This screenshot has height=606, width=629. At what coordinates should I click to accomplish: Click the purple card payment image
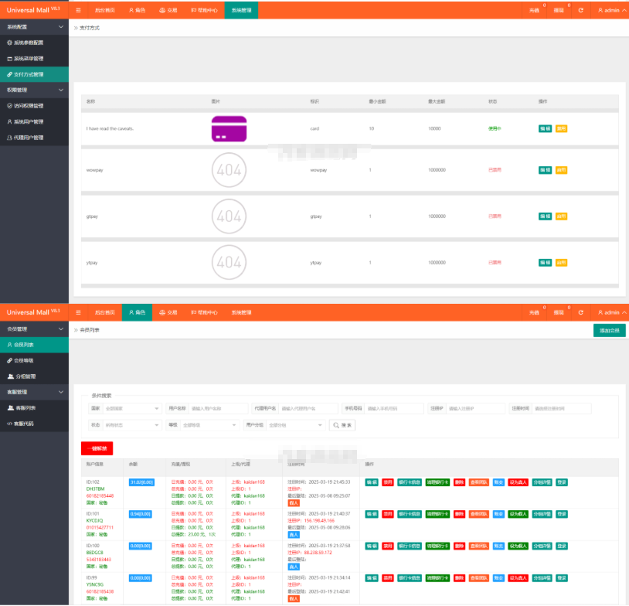(229, 129)
